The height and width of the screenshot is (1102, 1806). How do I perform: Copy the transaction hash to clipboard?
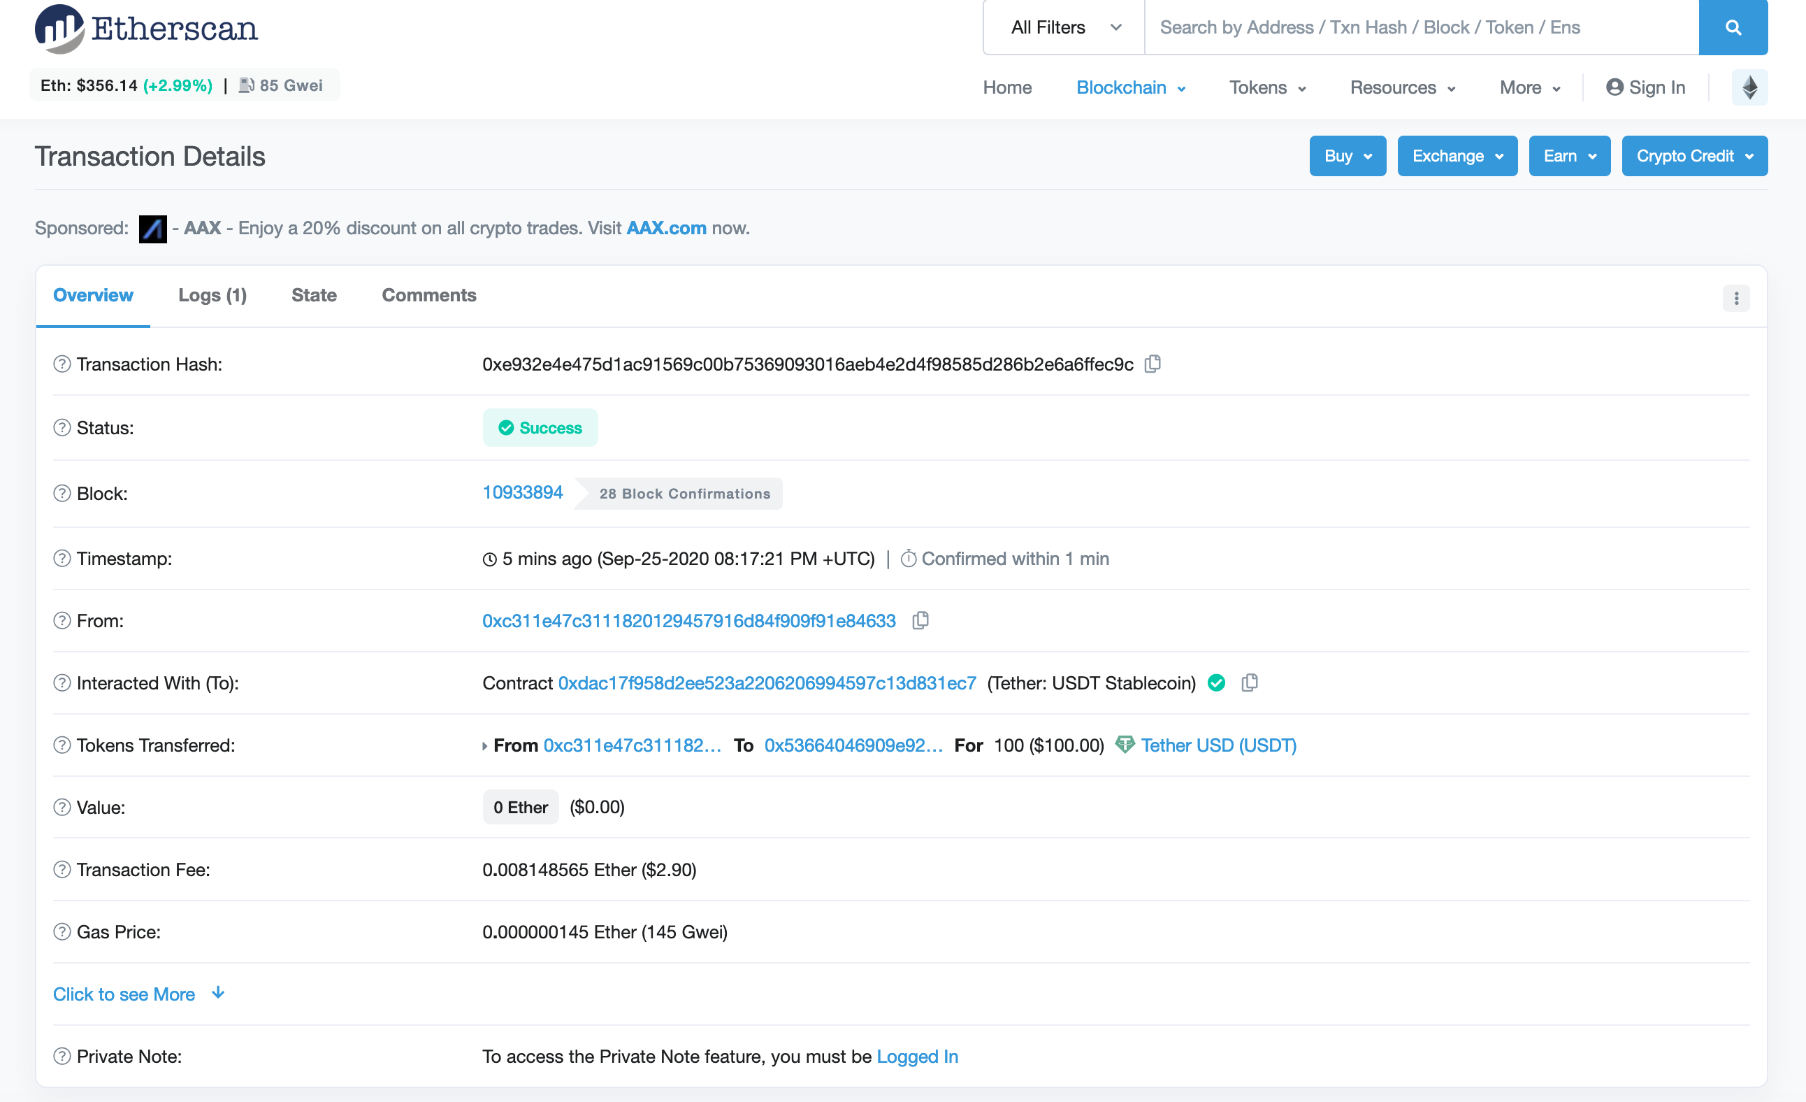(x=1153, y=364)
